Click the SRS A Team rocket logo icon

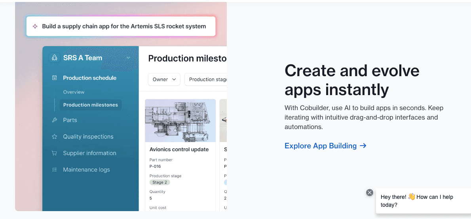click(54, 58)
